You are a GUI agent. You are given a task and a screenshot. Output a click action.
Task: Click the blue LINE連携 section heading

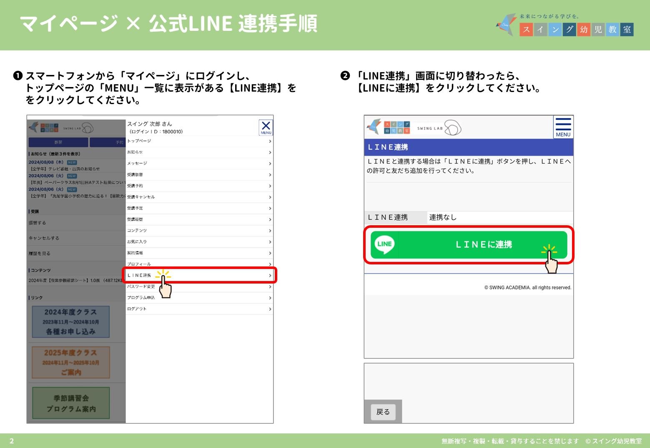[469, 147]
